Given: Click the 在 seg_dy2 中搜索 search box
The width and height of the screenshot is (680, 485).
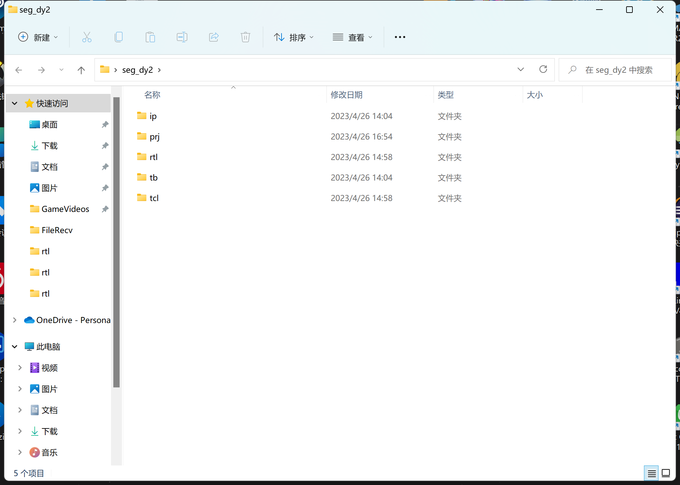Looking at the screenshot, I should coord(615,70).
